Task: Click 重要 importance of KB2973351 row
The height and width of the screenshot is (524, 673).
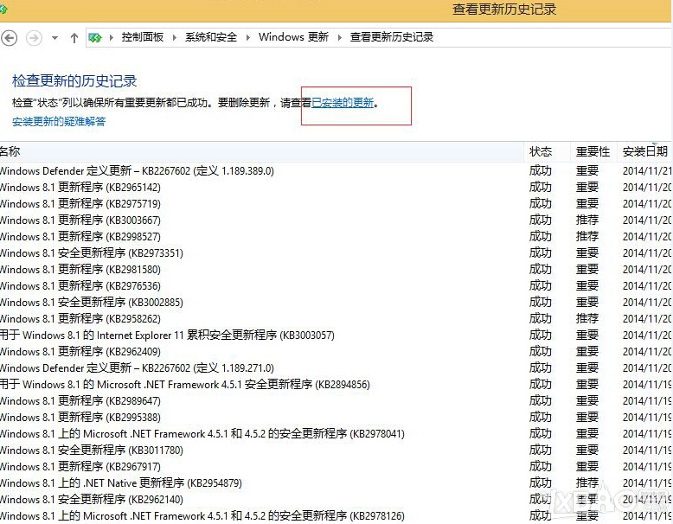Action: click(587, 253)
